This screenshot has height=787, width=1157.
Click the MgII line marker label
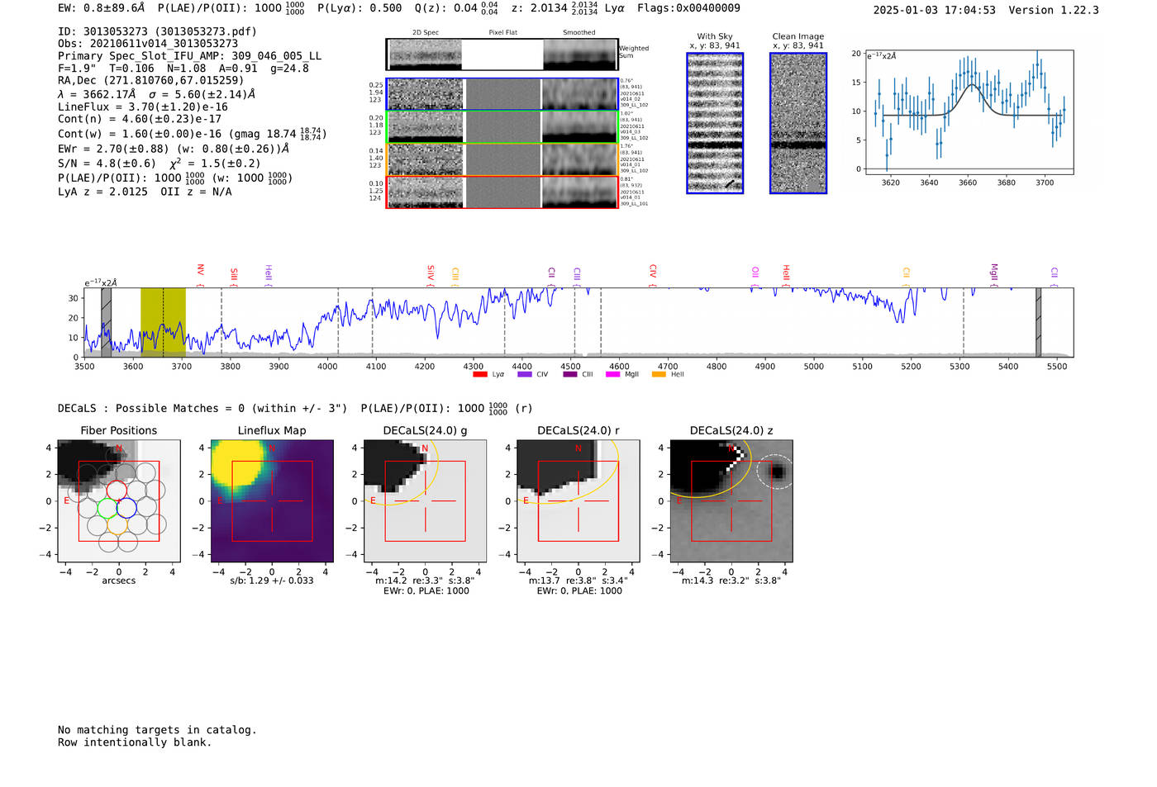[x=993, y=273]
